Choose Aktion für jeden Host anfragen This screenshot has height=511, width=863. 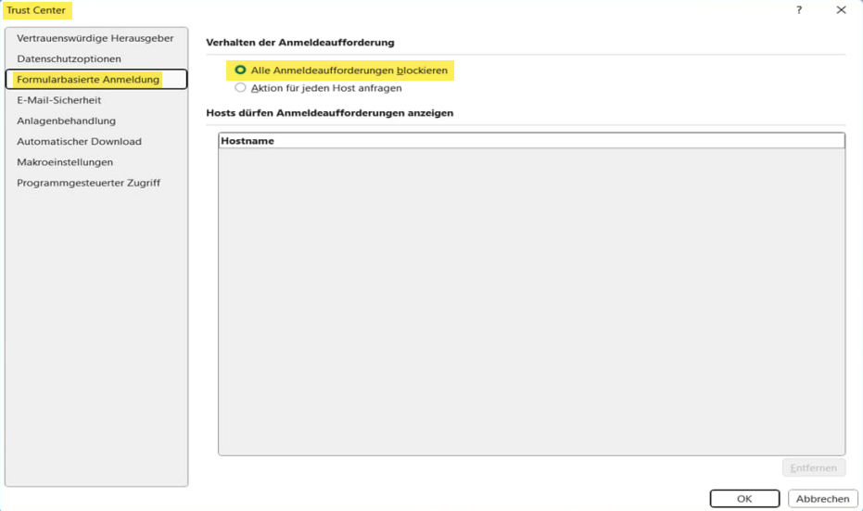(x=241, y=88)
